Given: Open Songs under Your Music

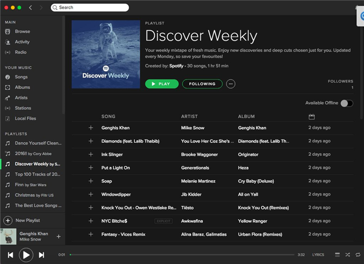Looking at the screenshot, I should 21,77.
